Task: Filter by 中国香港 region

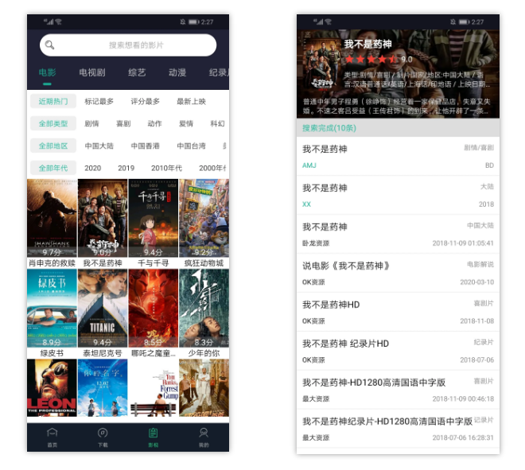Action: point(145,146)
